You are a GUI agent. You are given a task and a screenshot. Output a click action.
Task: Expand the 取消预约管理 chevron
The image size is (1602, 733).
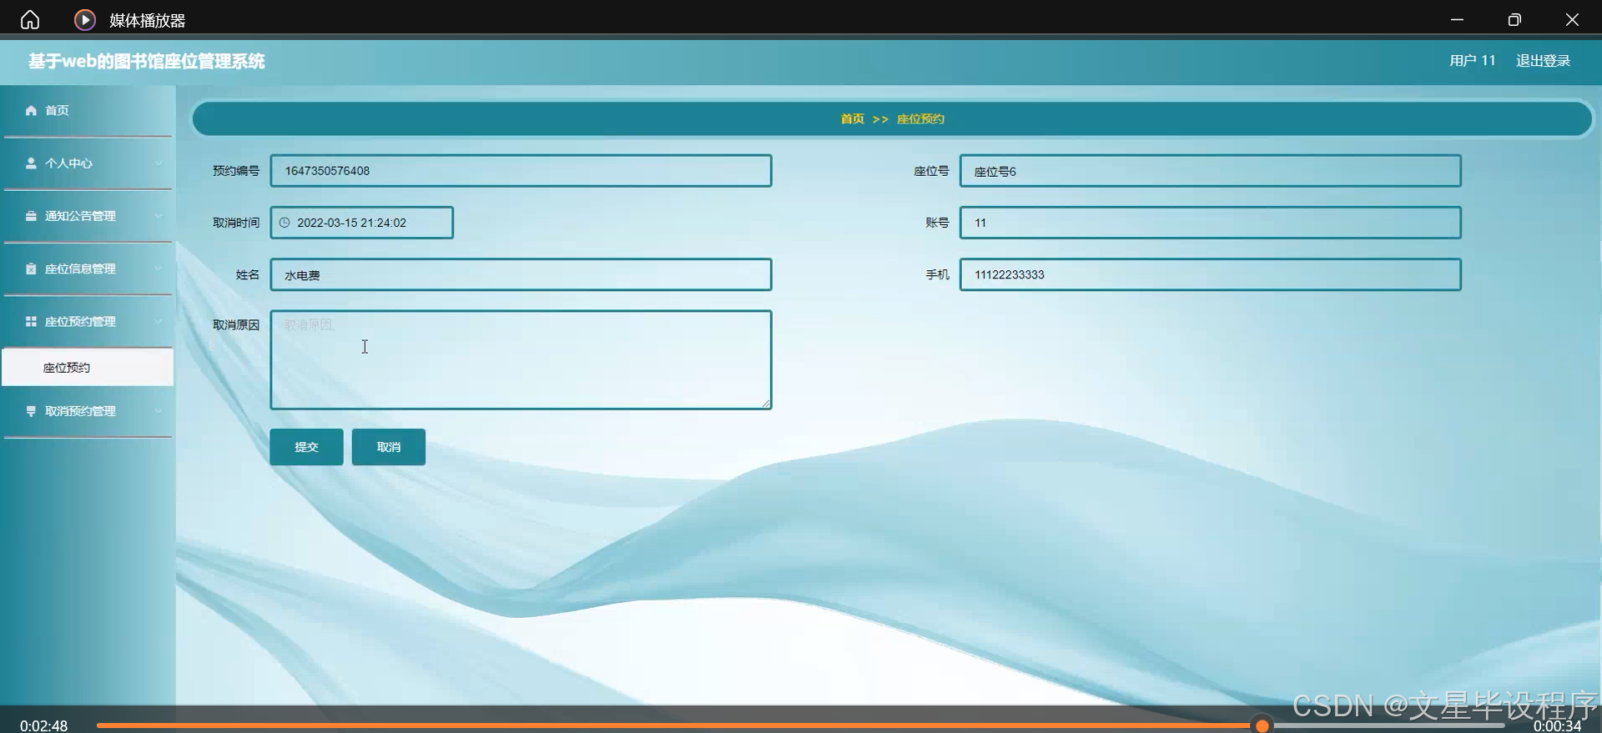coord(159,411)
